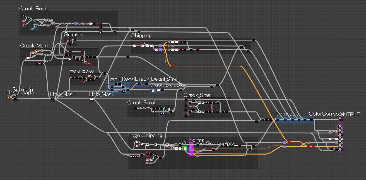This screenshot has height=180, width=366.
Task: Select the gray node where the orange wires cross
Action: pos(309,143)
